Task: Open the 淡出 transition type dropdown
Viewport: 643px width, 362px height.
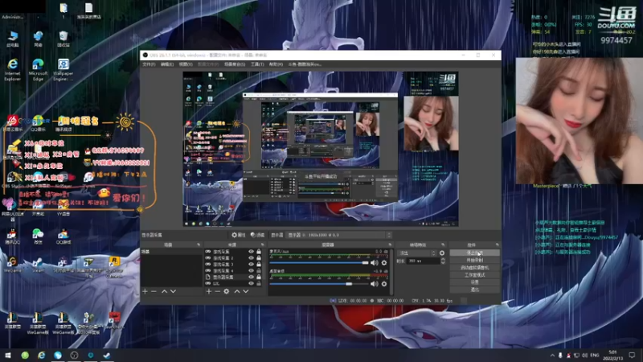Action: pos(416,253)
